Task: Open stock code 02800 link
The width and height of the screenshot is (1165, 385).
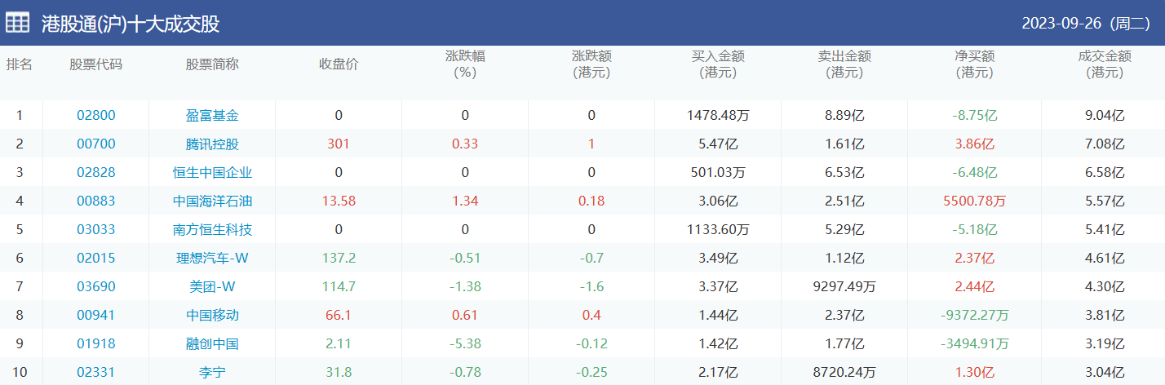Action: click(x=96, y=116)
